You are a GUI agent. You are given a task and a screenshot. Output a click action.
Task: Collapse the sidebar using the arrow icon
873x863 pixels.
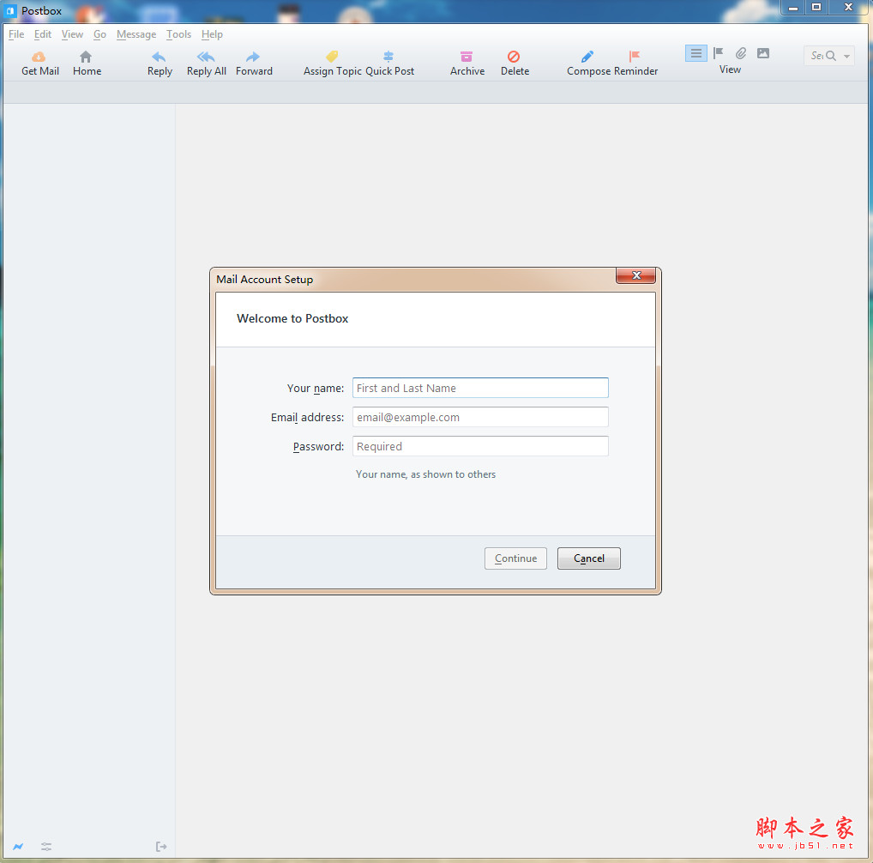[x=160, y=847]
